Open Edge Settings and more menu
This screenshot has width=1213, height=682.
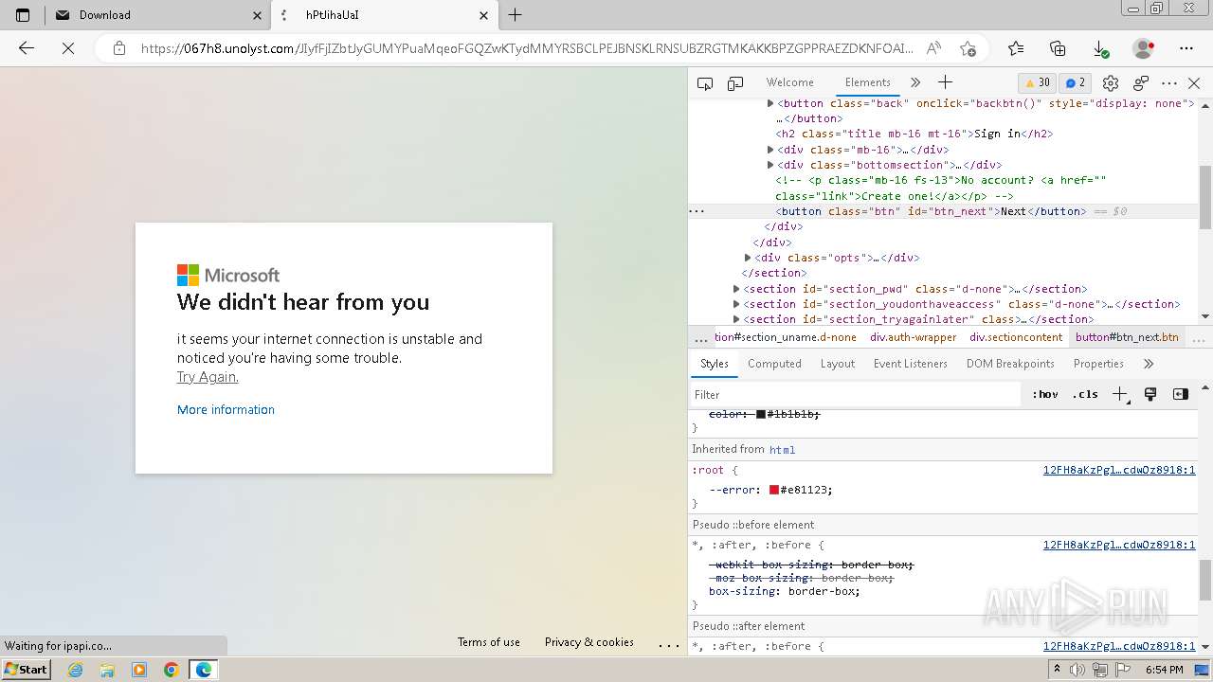pos(1186,48)
